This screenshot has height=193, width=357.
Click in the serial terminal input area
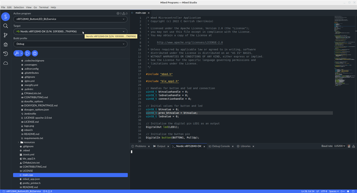tap(243, 169)
